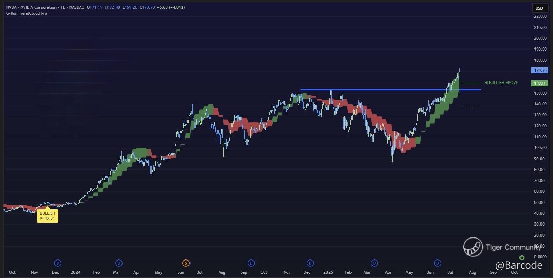Viewport: 553px width, 278px height.
Task: Click the green 159.03 price tag
Action: click(540, 83)
